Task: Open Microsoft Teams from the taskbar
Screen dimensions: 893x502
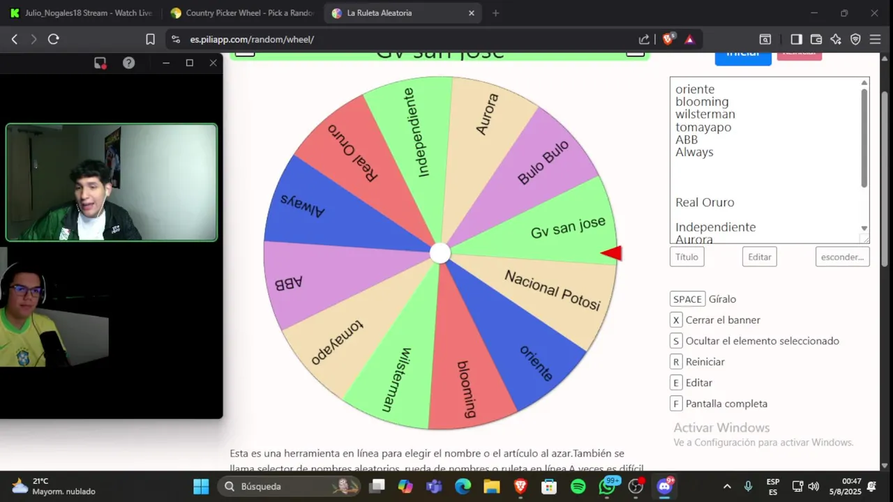Action: 434,486
